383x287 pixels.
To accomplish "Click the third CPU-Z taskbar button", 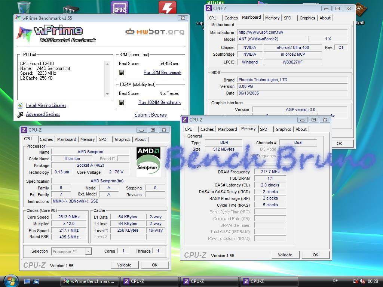I will click(269, 281).
